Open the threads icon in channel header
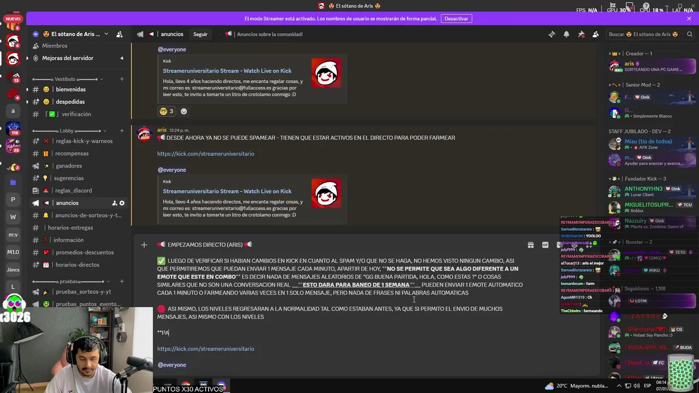Image resolution: width=699 pixels, height=393 pixels. (x=552, y=34)
